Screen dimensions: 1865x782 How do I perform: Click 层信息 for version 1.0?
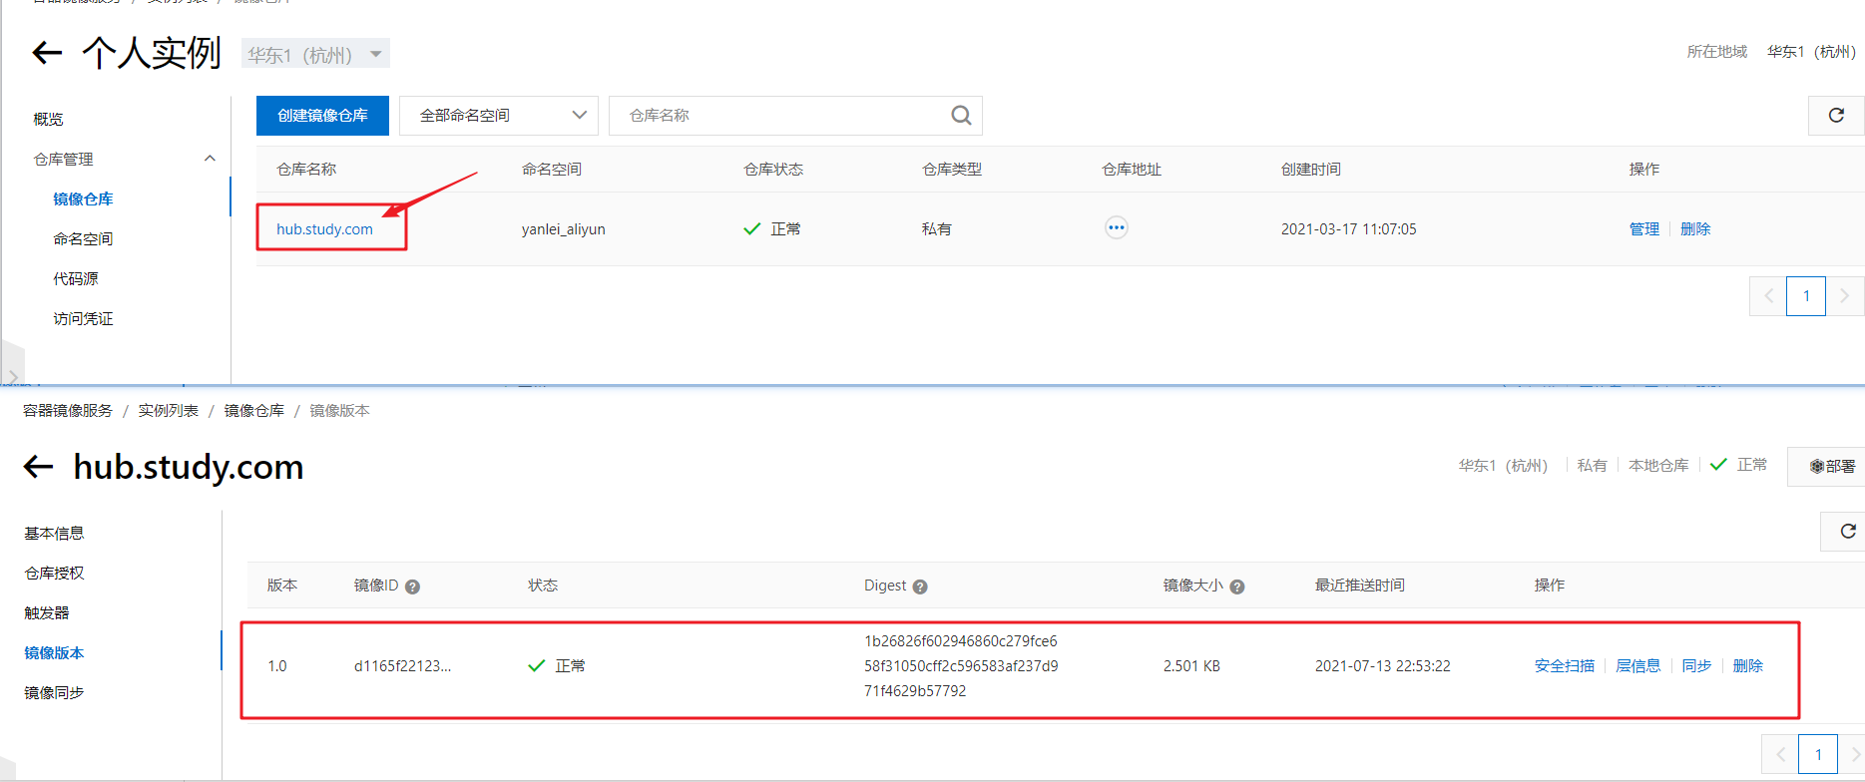pos(1638,665)
